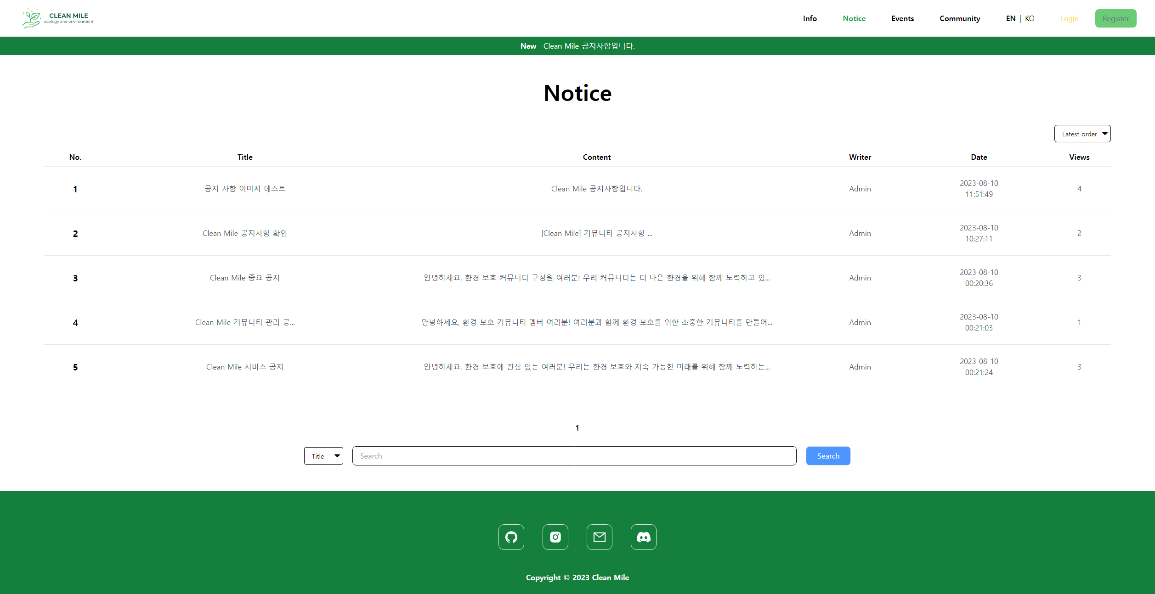Open notice titled 'Clean Mile 서비스 공지'

pos(245,367)
